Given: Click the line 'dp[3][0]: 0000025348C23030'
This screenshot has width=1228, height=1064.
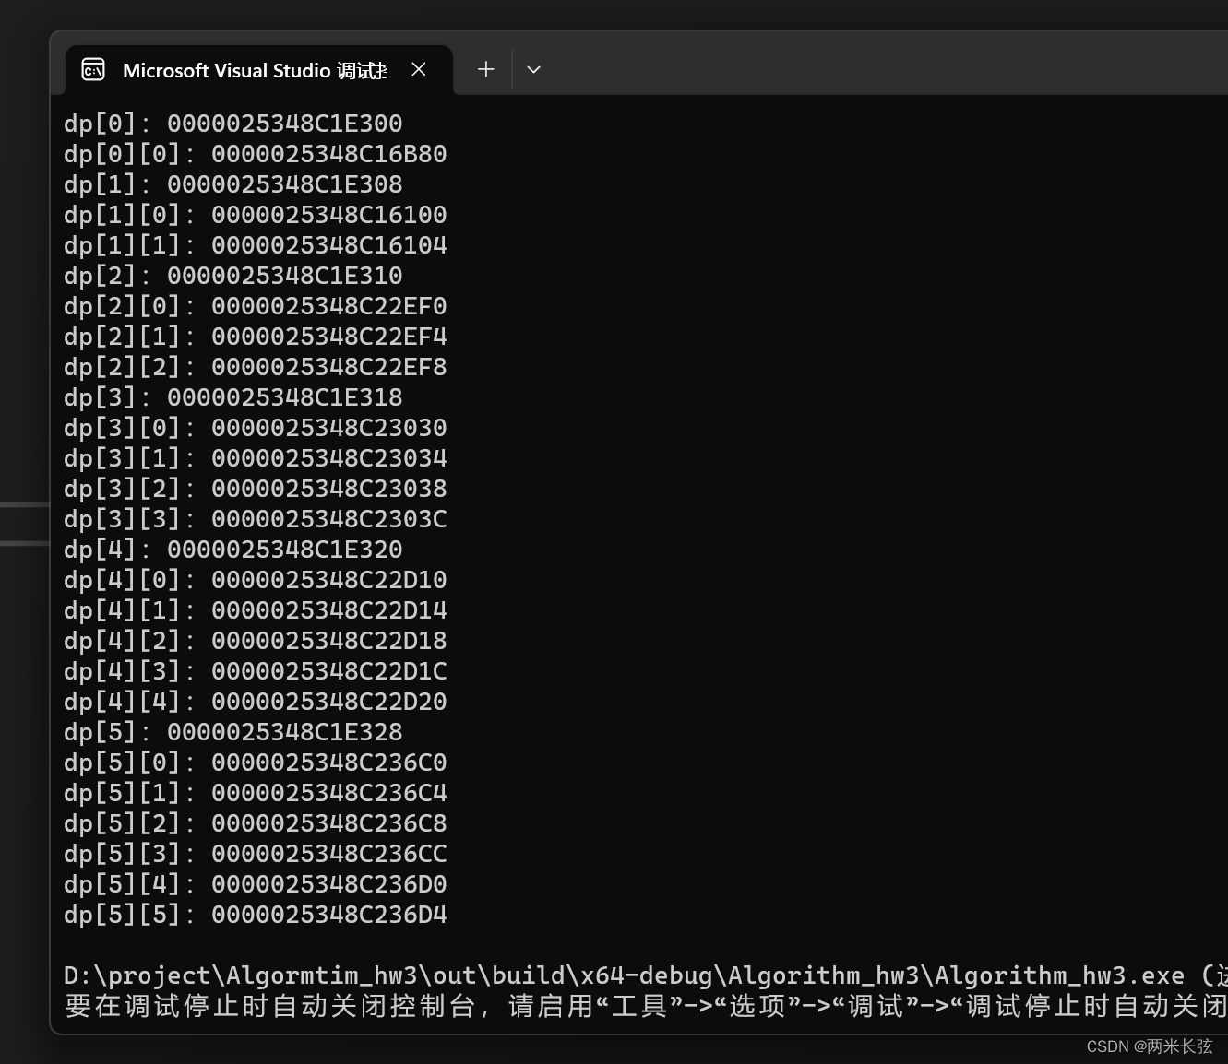Looking at the screenshot, I should pos(256,428).
